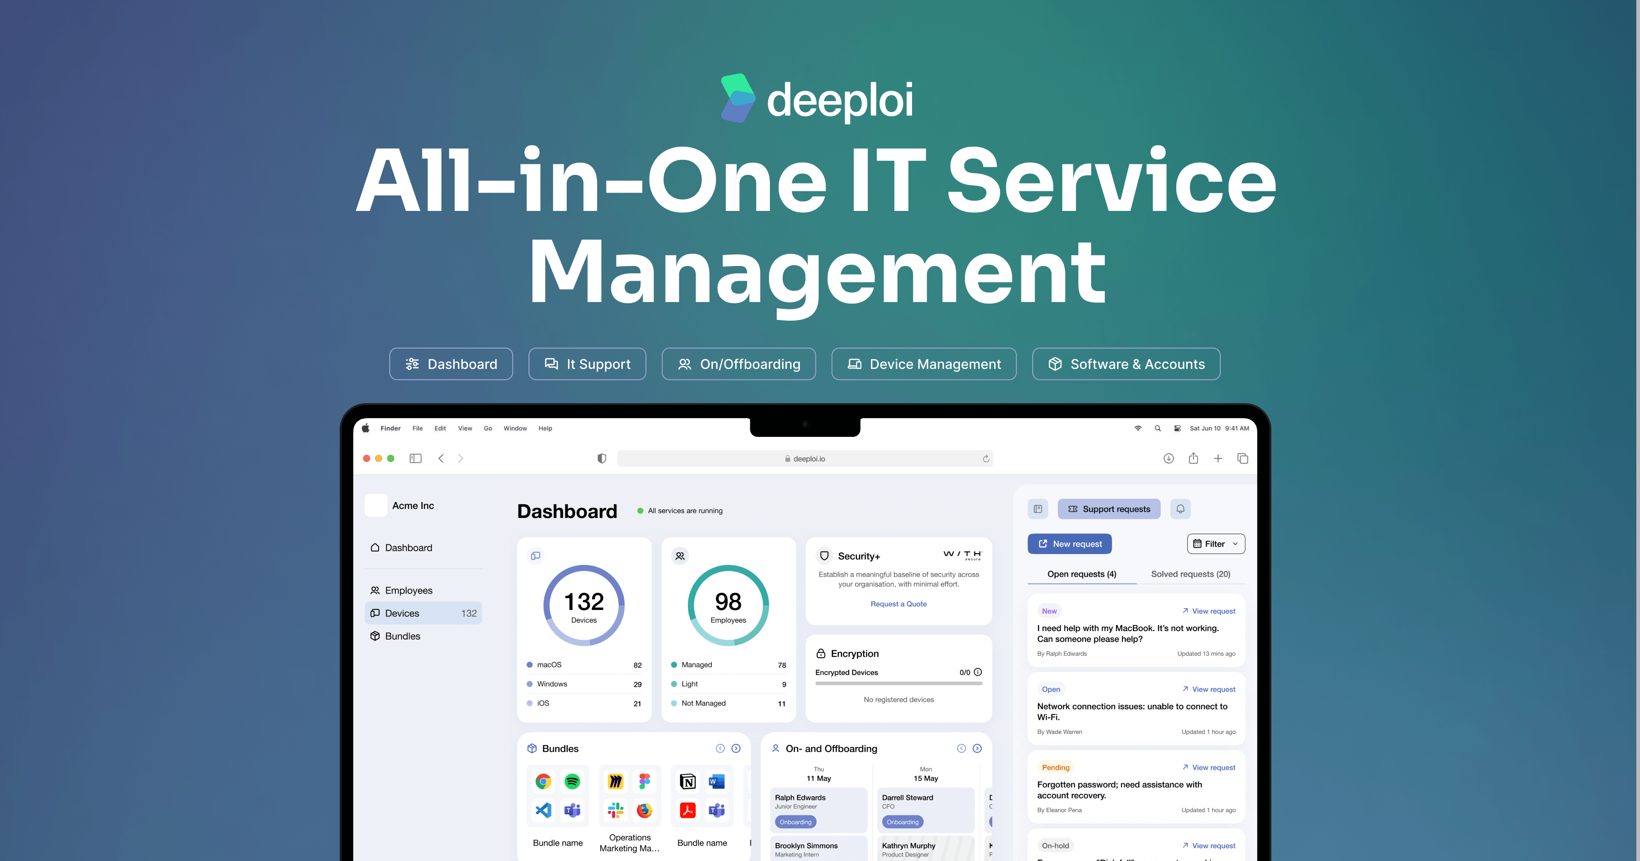Open macOS Spotlight search icon

click(x=1158, y=429)
